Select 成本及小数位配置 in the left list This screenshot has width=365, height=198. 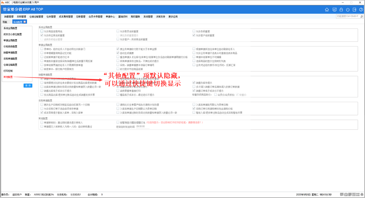[x=13, y=34]
